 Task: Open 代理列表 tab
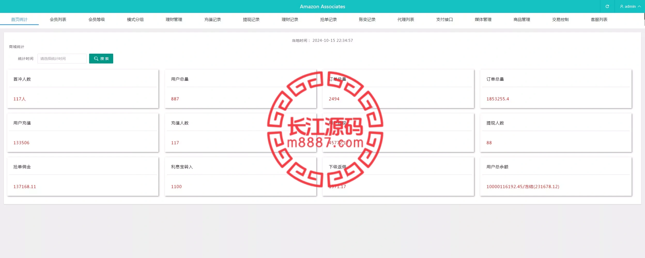(406, 20)
